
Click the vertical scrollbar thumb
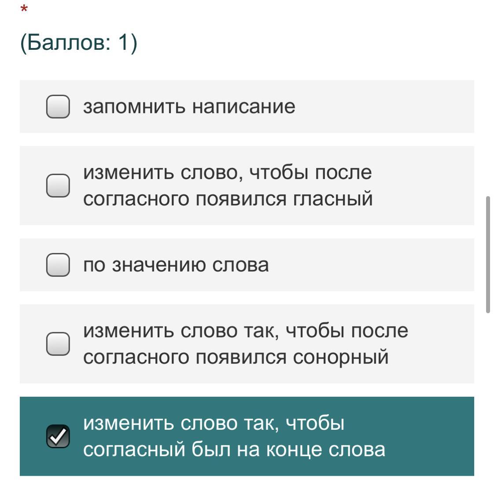pos(488,255)
